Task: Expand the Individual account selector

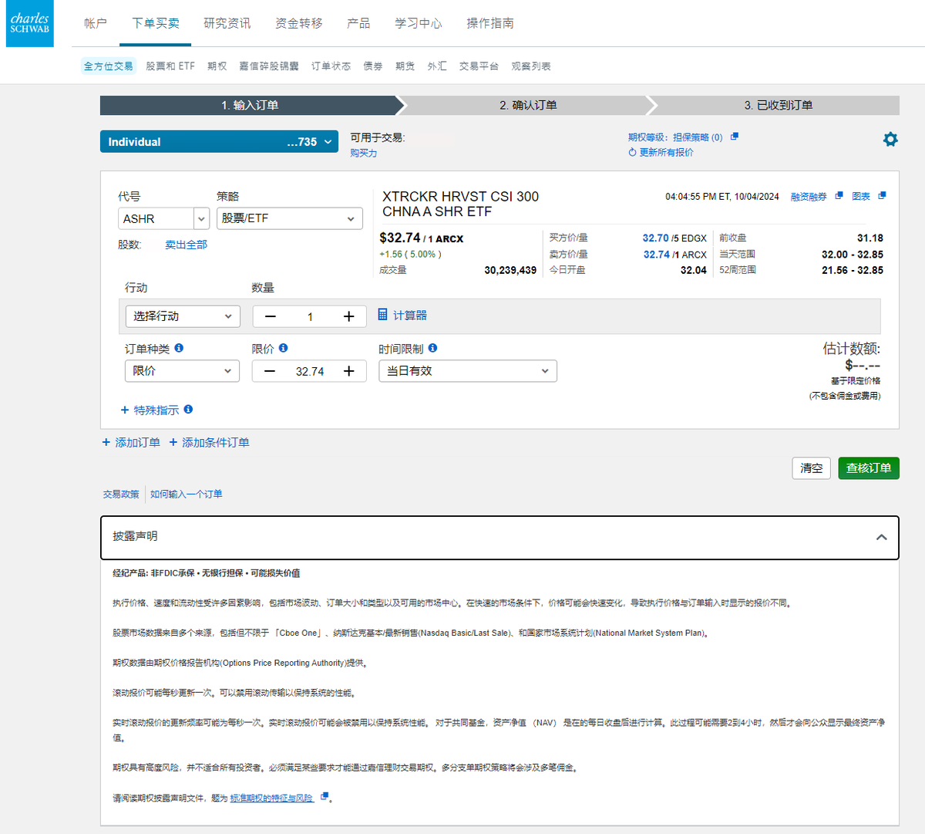Action: (x=219, y=142)
